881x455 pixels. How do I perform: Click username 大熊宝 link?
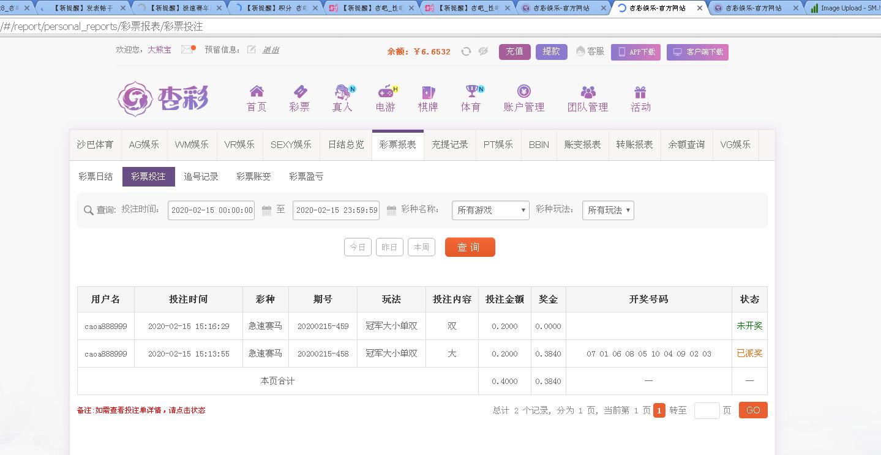[160, 50]
